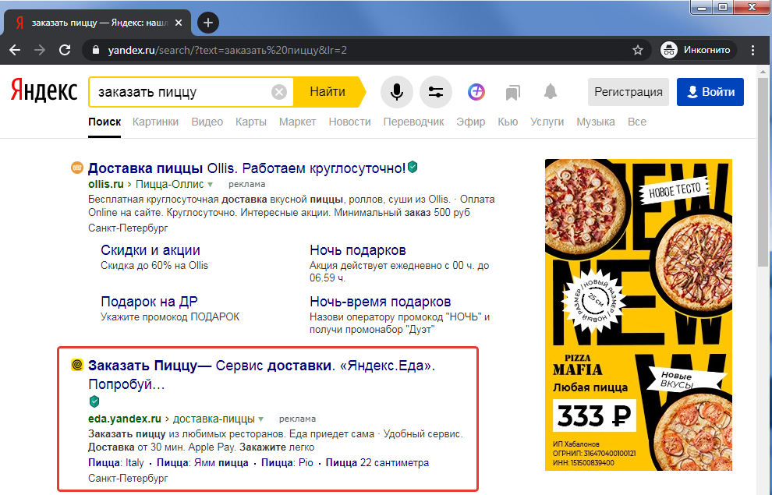Activate voice search with the microphone icon
This screenshot has height=495, width=772.
(396, 91)
